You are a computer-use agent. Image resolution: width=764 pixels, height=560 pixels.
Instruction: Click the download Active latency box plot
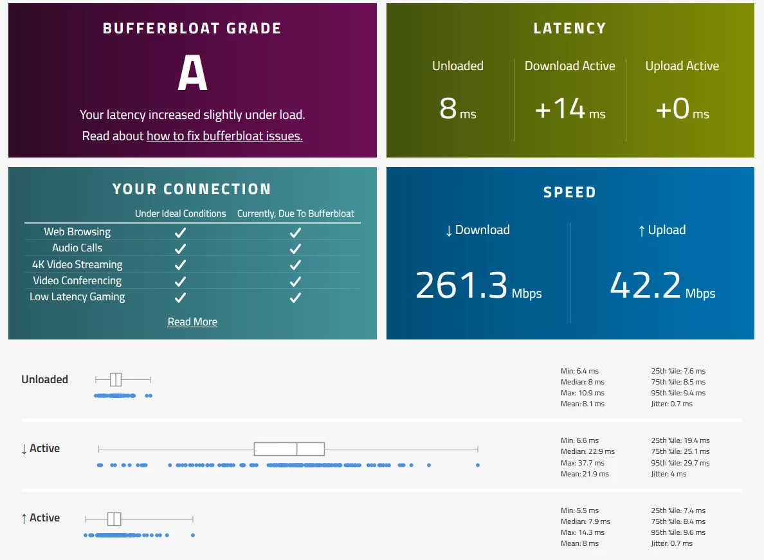[289, 449]
